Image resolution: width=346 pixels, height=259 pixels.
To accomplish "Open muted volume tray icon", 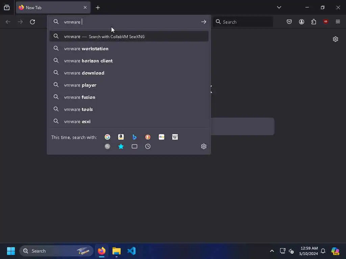I will click(291, 251).
